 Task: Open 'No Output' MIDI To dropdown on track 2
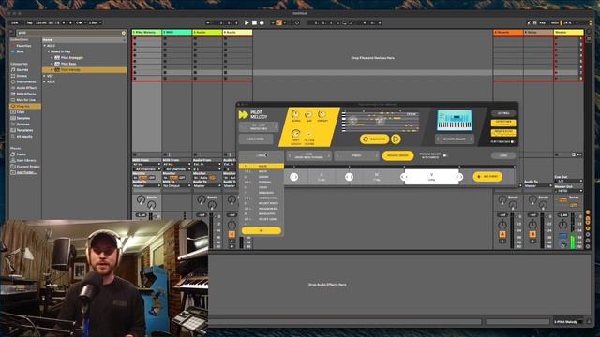coord(177,185)
